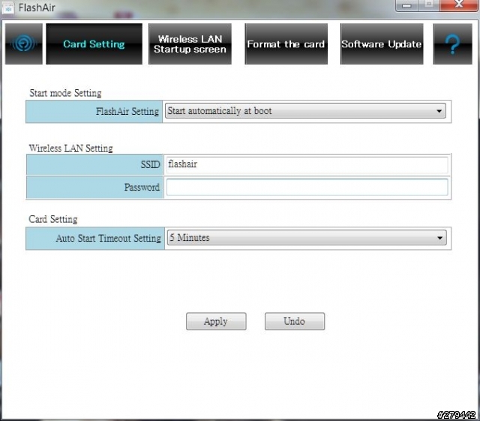Apply the card settings

pyautogui.click(x=216, y=321)
